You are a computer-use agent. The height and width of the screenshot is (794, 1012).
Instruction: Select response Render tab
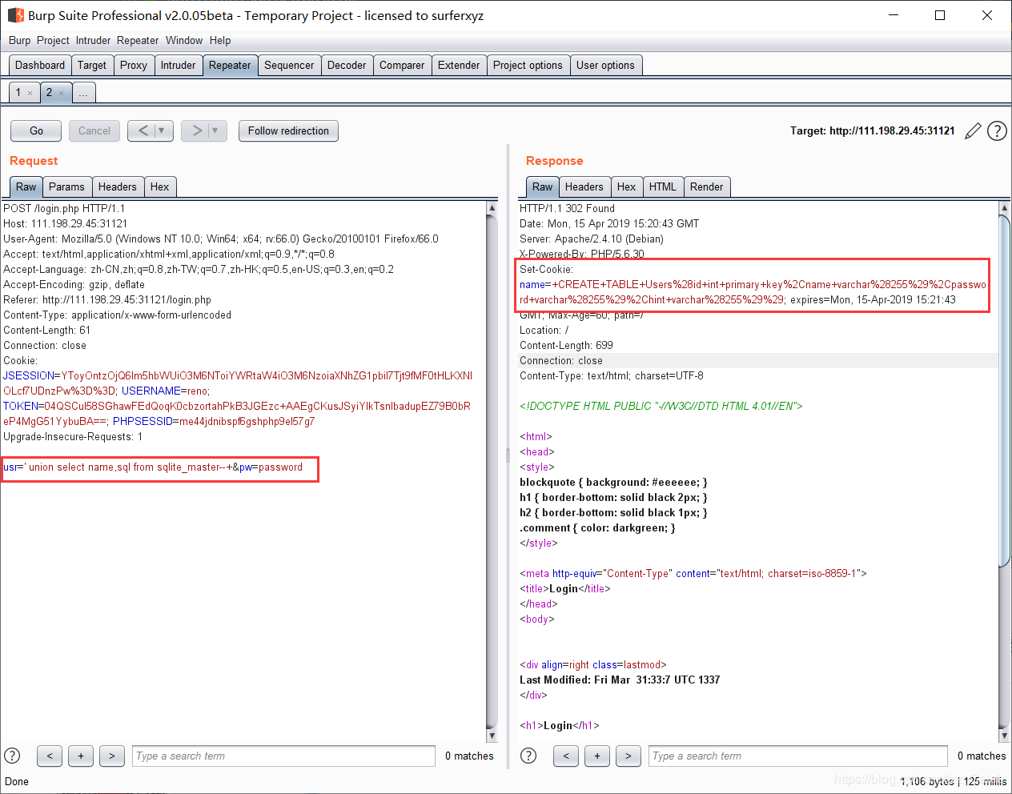707,186
